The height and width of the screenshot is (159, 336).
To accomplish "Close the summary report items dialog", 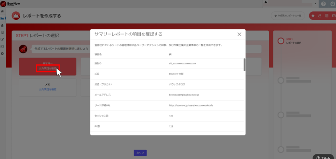I will pos(239,34).
